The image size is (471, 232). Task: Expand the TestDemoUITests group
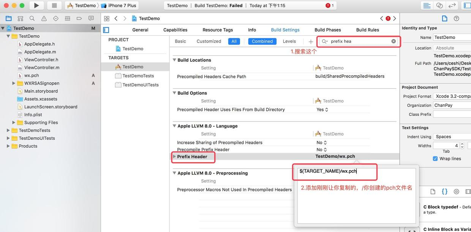click(8, 138)
